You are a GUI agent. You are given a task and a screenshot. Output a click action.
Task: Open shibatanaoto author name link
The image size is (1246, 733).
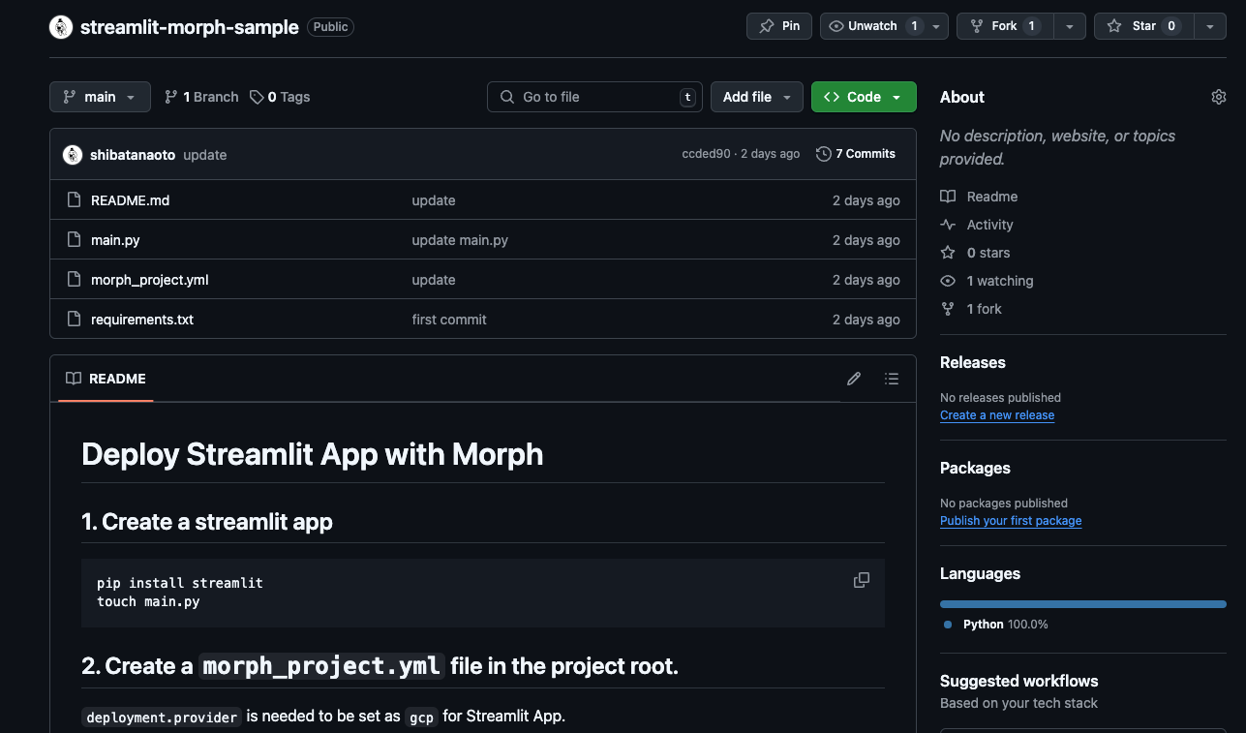tap(133, 155)
